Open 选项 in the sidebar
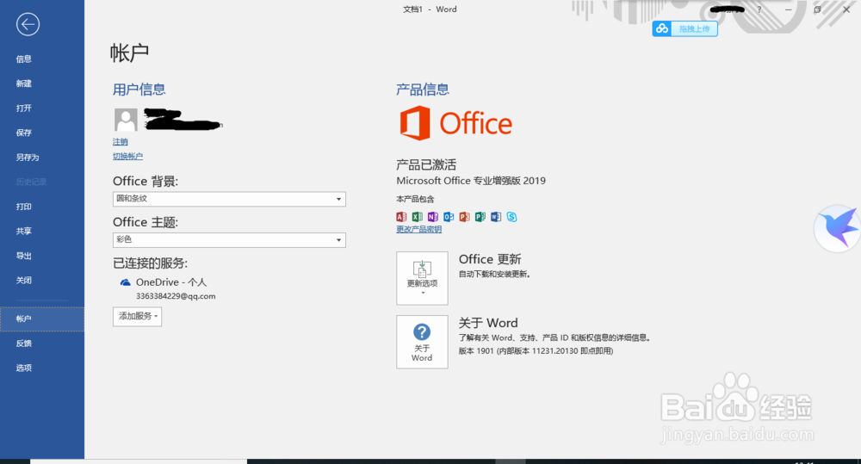The width and height of the screenshot is (861, 464). point(42,368)
